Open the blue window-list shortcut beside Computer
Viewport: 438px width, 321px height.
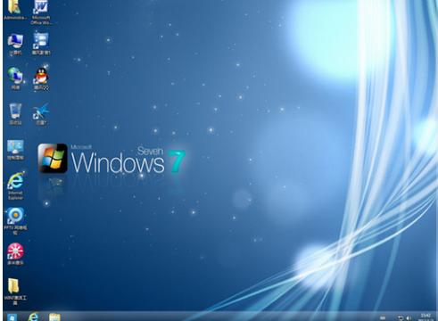(41, 44)
